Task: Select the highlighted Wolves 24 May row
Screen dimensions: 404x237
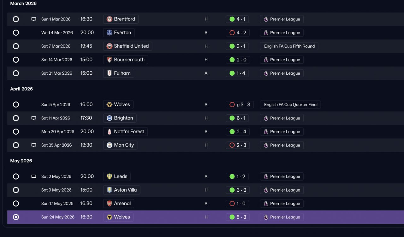Action: point(205,217)
